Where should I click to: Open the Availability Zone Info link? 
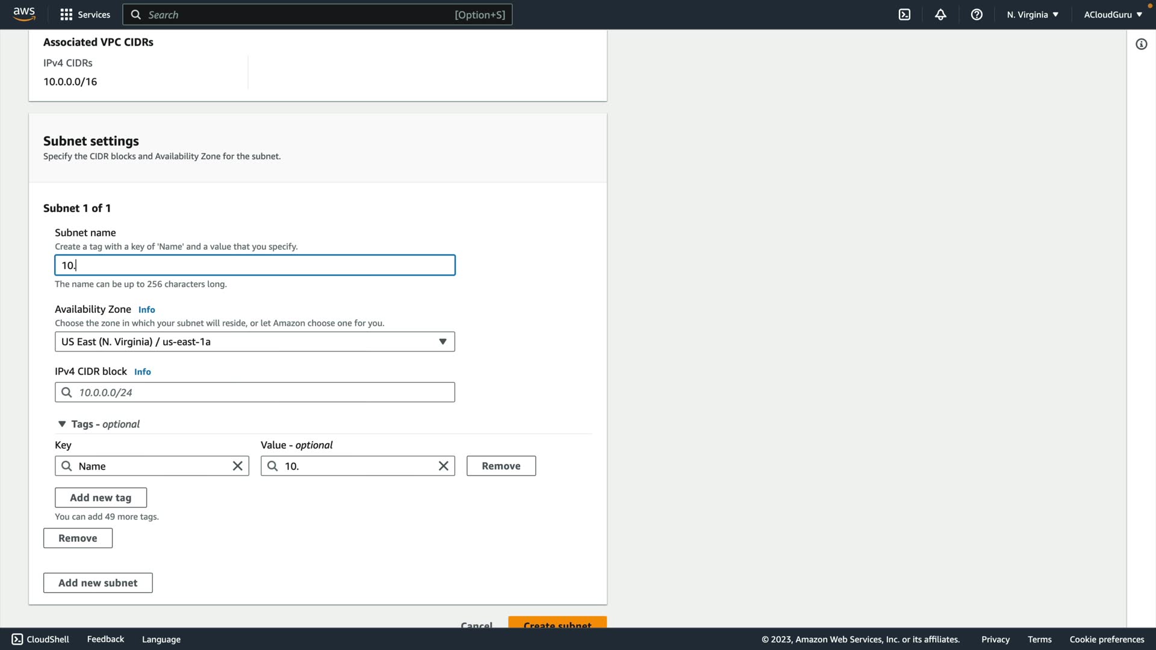pos(146,309)
